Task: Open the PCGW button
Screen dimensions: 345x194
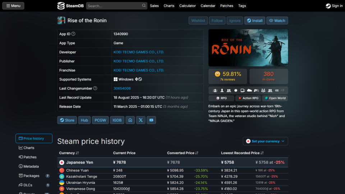Action: [x=100, y=120]
